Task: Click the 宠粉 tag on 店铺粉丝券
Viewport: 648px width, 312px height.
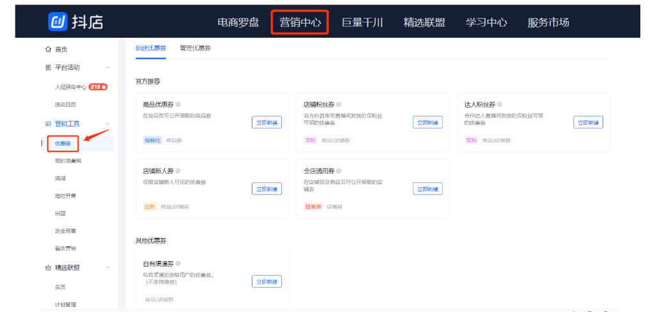Action: click(311, 141)
